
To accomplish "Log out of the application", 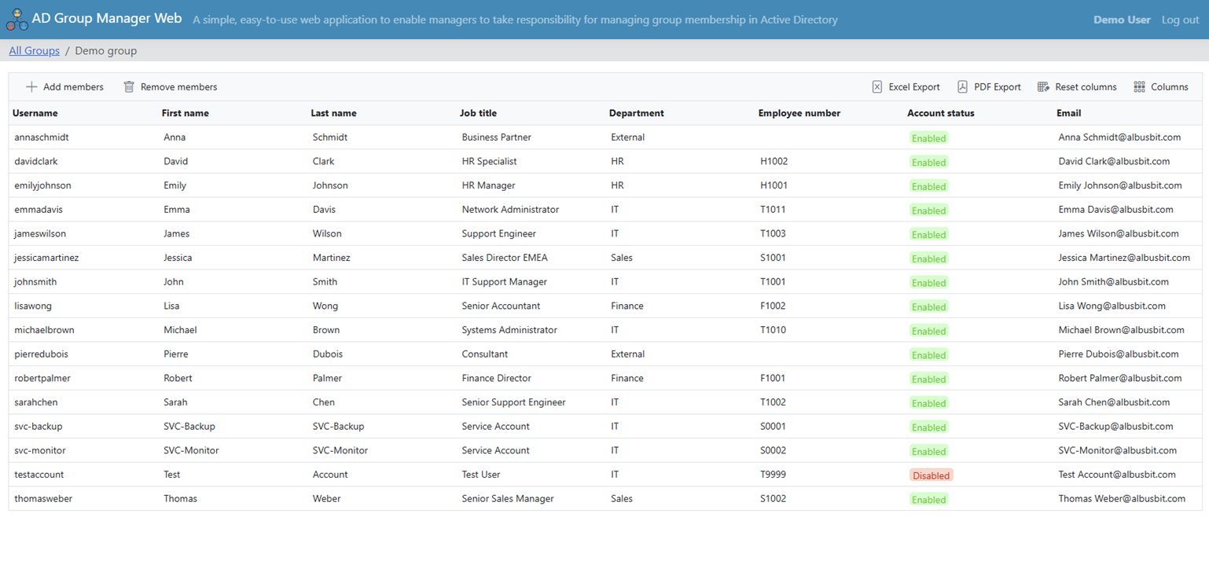I will (x=1180, y=20).
